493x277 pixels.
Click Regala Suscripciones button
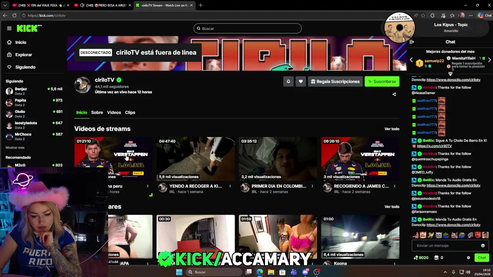click(x=335, y=82)
